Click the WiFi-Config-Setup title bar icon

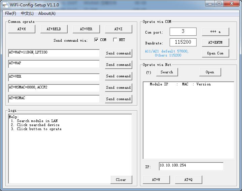coord(5,5)
